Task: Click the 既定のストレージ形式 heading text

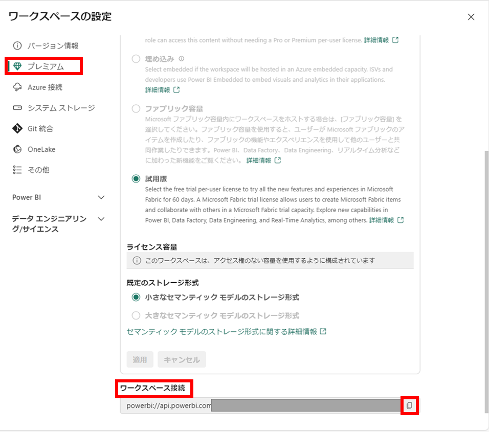Action: coord(163,283)
